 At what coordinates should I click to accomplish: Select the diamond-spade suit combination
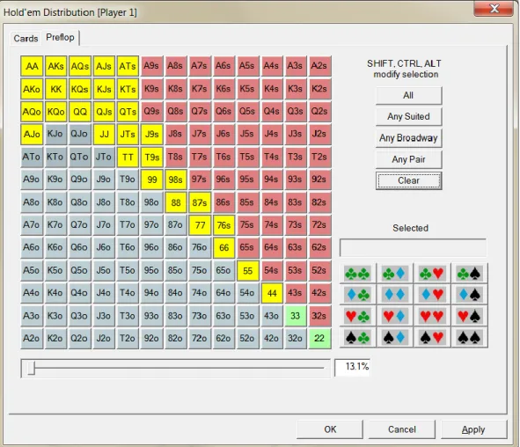(469, 295)
